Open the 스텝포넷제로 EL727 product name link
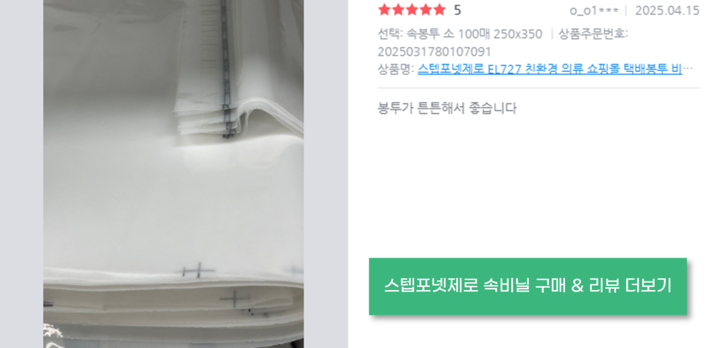Screen dimensions: 708x348 [549, 69]
